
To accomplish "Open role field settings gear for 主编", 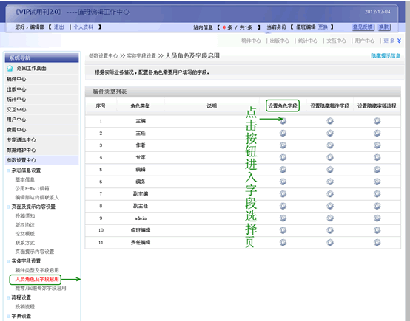I will coord(283,121).
